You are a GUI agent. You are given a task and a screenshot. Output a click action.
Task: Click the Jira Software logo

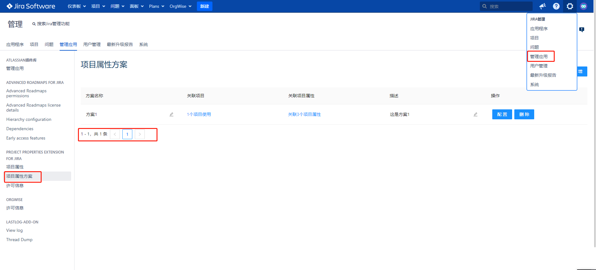31,6
